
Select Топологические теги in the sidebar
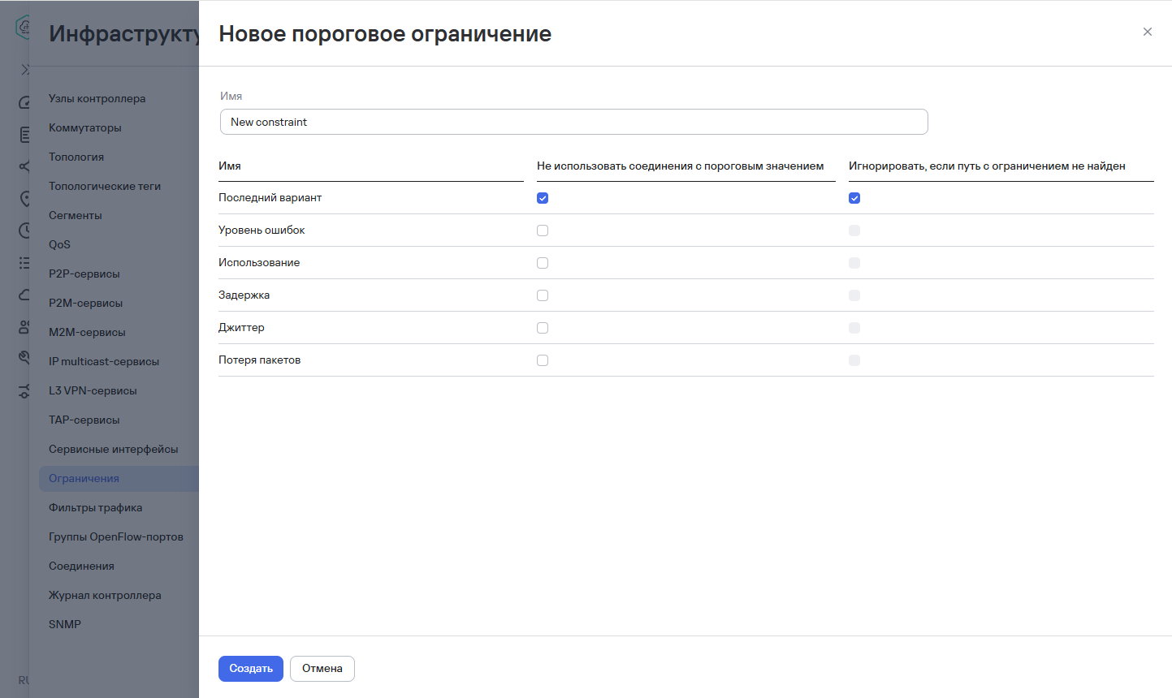(x=105, y=186)
